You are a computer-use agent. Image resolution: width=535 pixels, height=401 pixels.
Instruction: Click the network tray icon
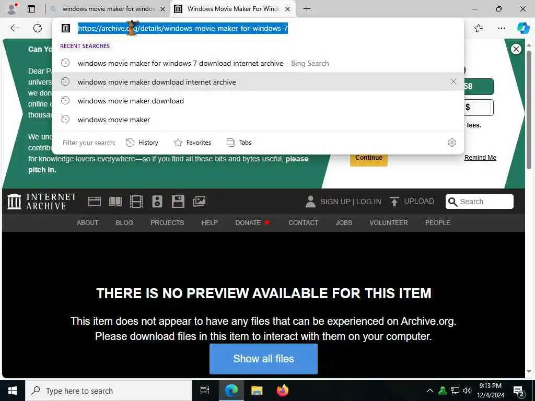tap(455, 391)
